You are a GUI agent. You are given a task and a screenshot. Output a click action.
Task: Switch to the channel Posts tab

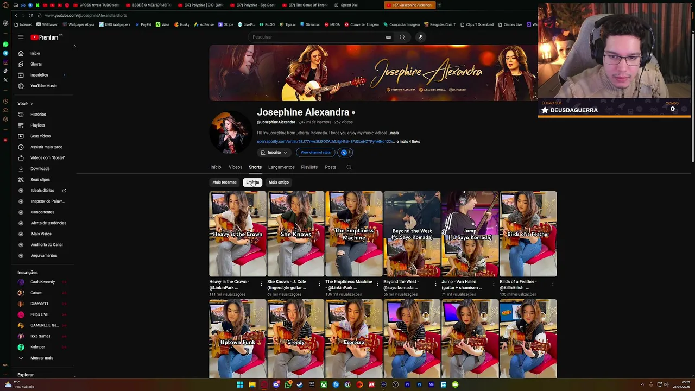[x=331, y=167]
